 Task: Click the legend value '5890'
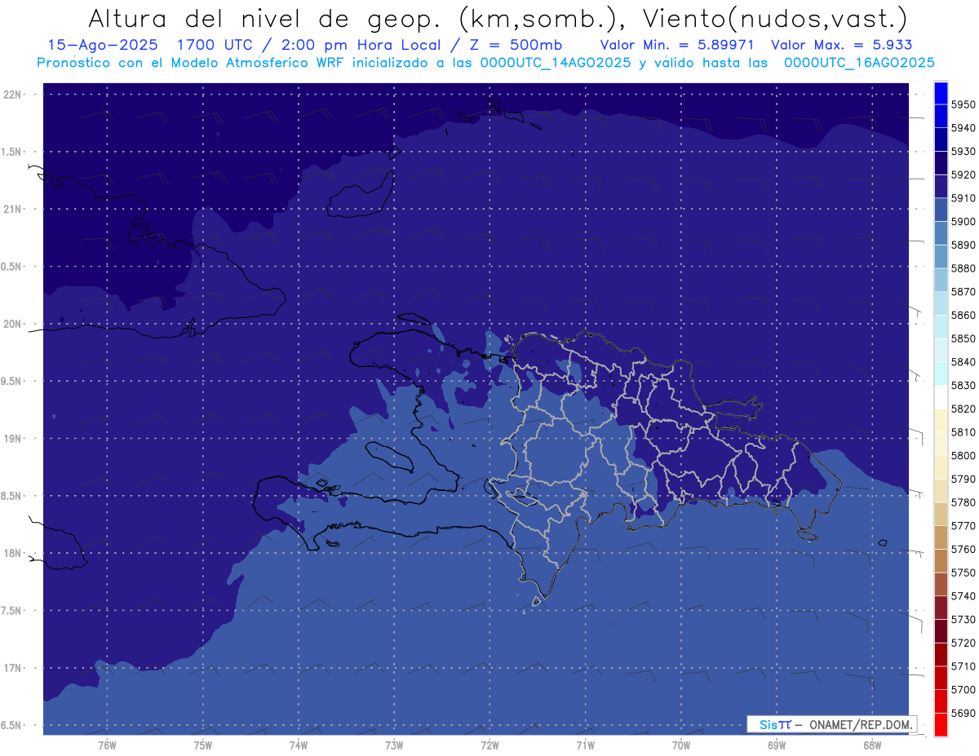[963, 245]
